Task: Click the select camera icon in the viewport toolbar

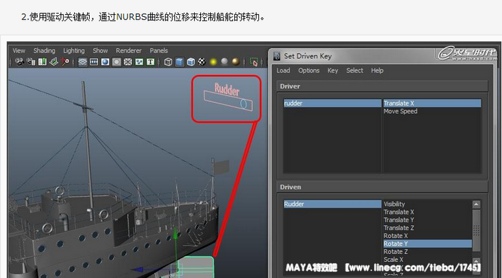Action: pos(19,62)
